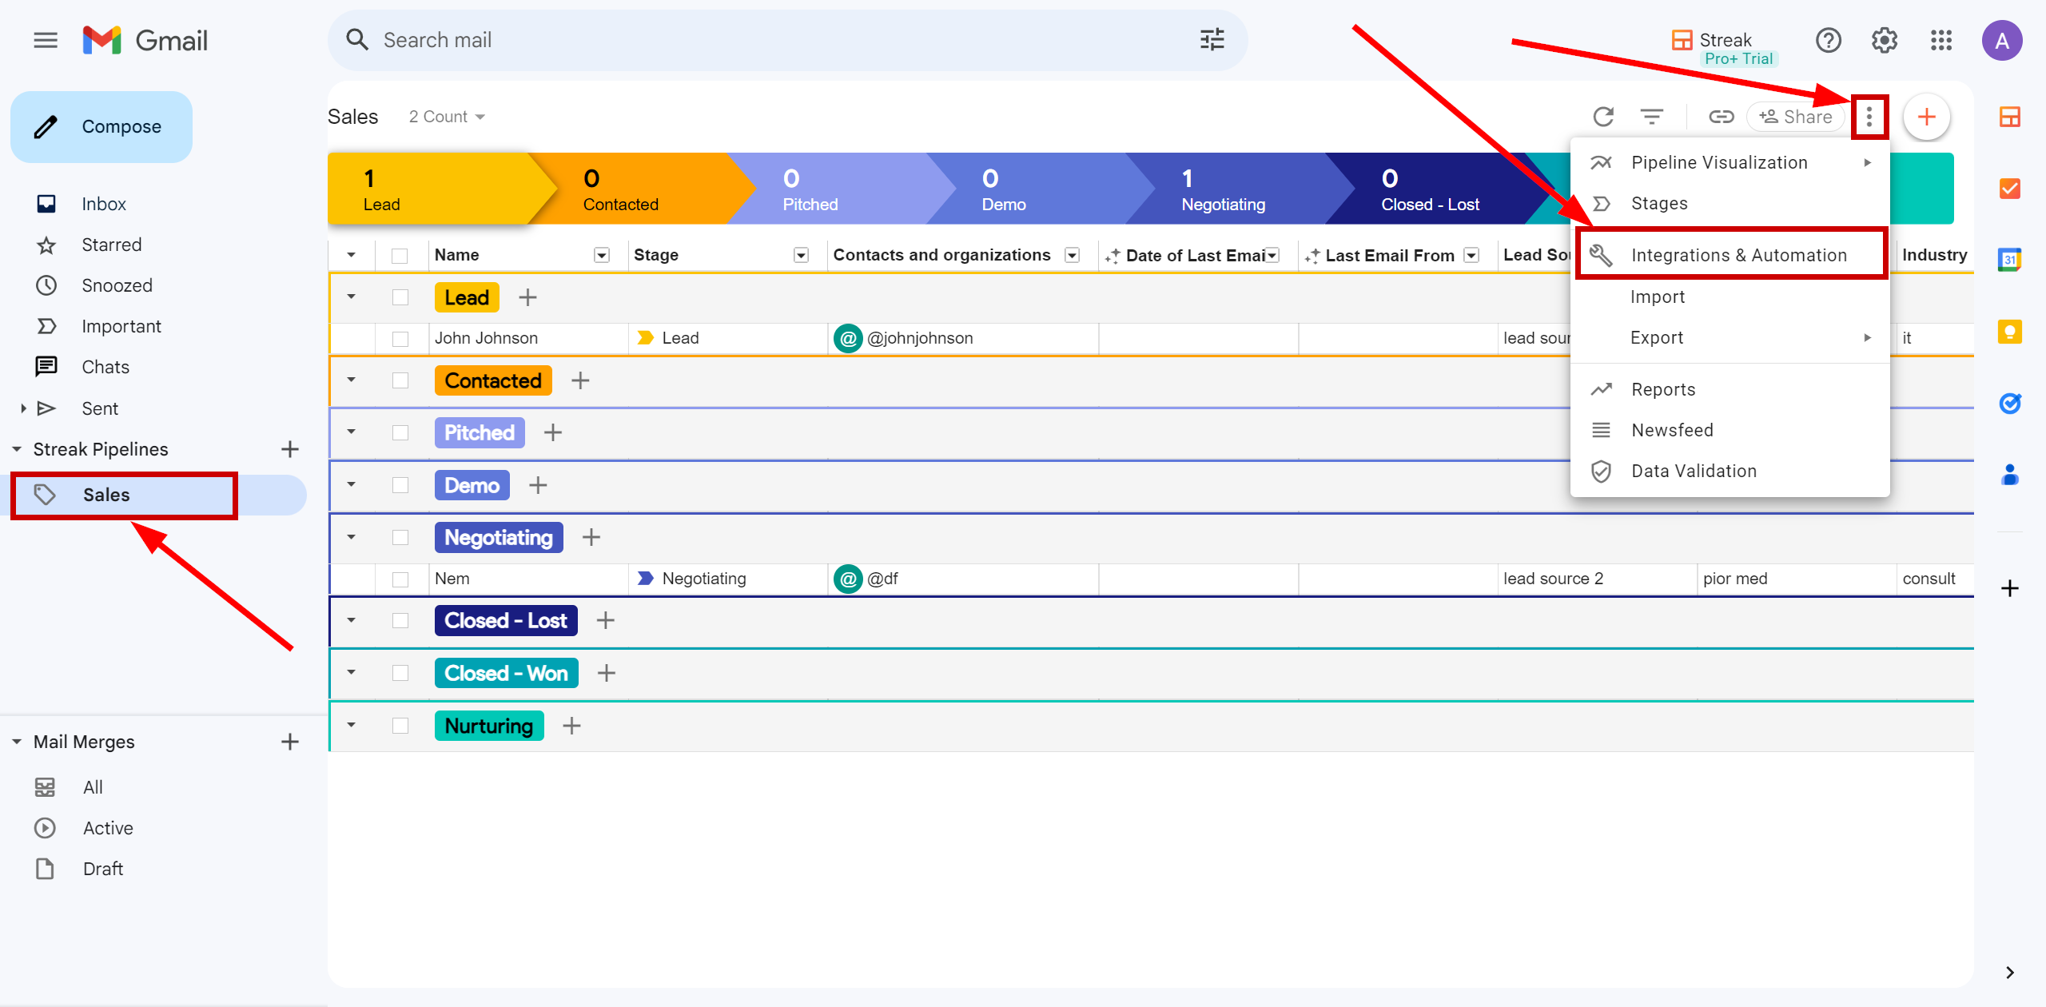This screenshot has height=1007, width=2046.
Task: Select the checkbox next to John Johnson
Action: click(x=400, y=338)
